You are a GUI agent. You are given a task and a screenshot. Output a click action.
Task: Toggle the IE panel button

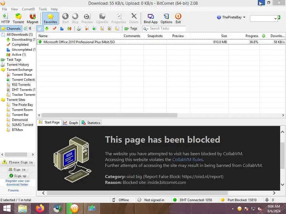coord(28,29)
